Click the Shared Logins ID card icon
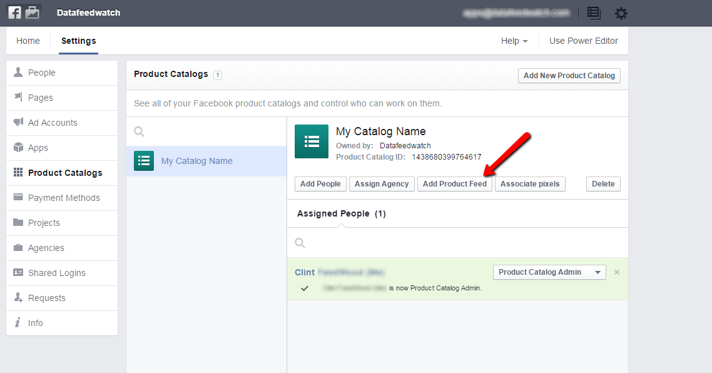Viewport: 712px width, 373px height. (18, 272)
